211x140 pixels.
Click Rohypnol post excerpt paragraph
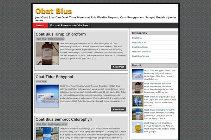[93, 93]
